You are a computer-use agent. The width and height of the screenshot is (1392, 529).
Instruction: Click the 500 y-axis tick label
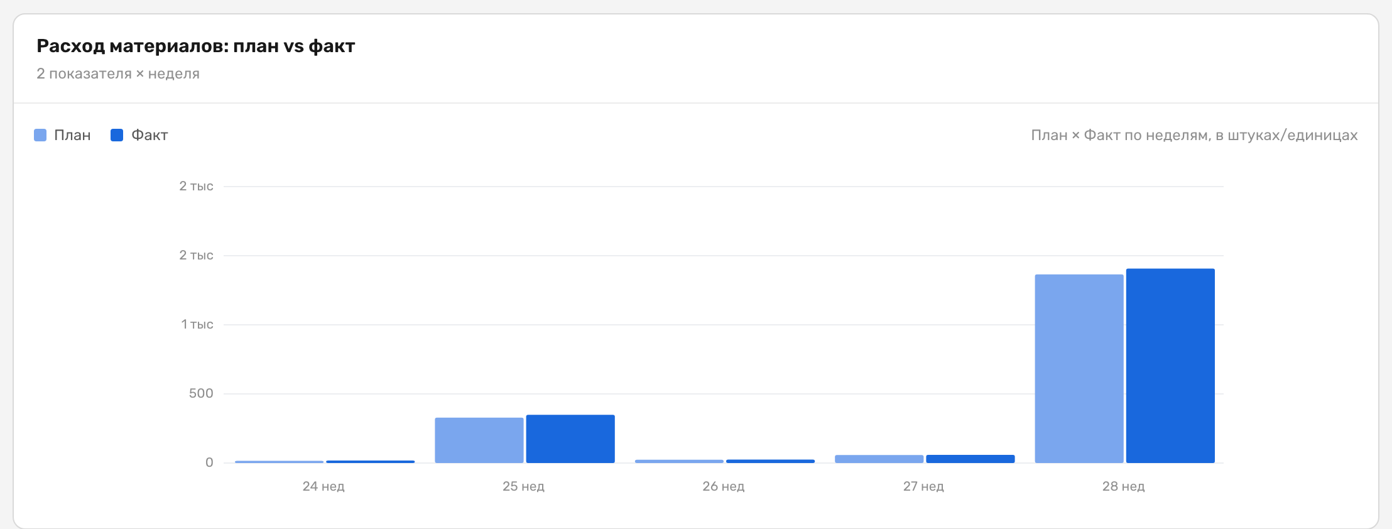(x=201, y=393)
